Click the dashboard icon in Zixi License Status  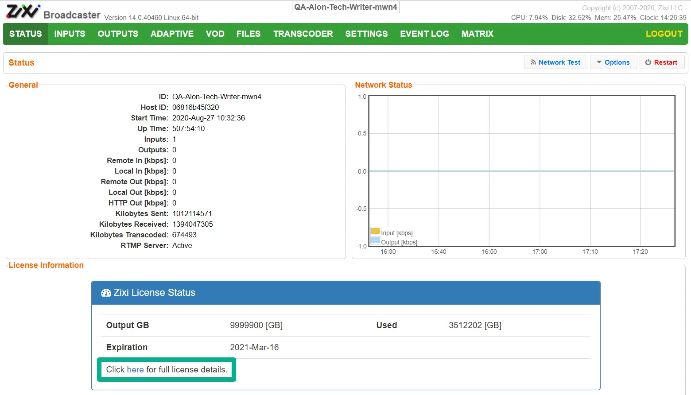coord(106,293)
